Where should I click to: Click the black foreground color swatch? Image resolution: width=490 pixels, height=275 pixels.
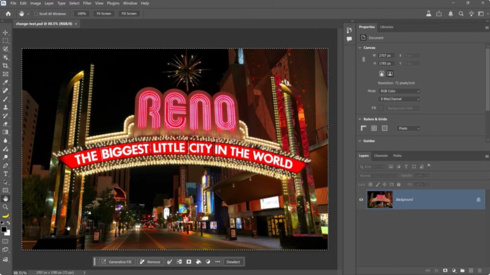pos(3,230)
